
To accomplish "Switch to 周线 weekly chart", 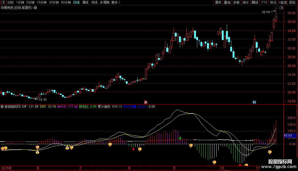I will point(85,2).
